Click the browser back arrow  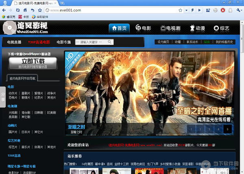click(4, 10)
